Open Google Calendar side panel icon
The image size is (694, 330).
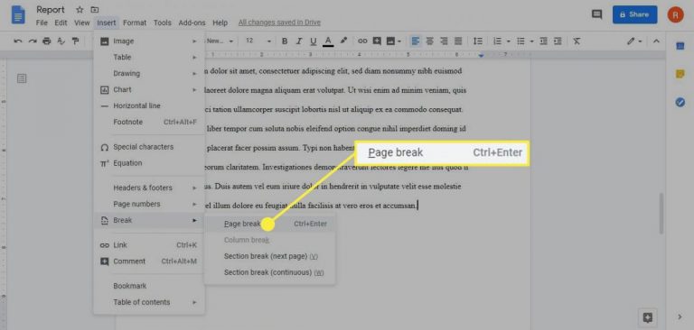(x=680, y=46)
